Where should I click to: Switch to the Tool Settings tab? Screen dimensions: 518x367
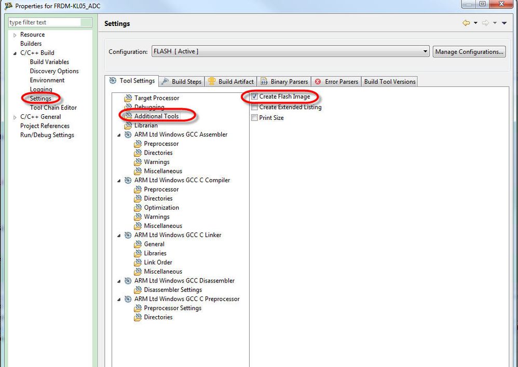pos(132,81)
